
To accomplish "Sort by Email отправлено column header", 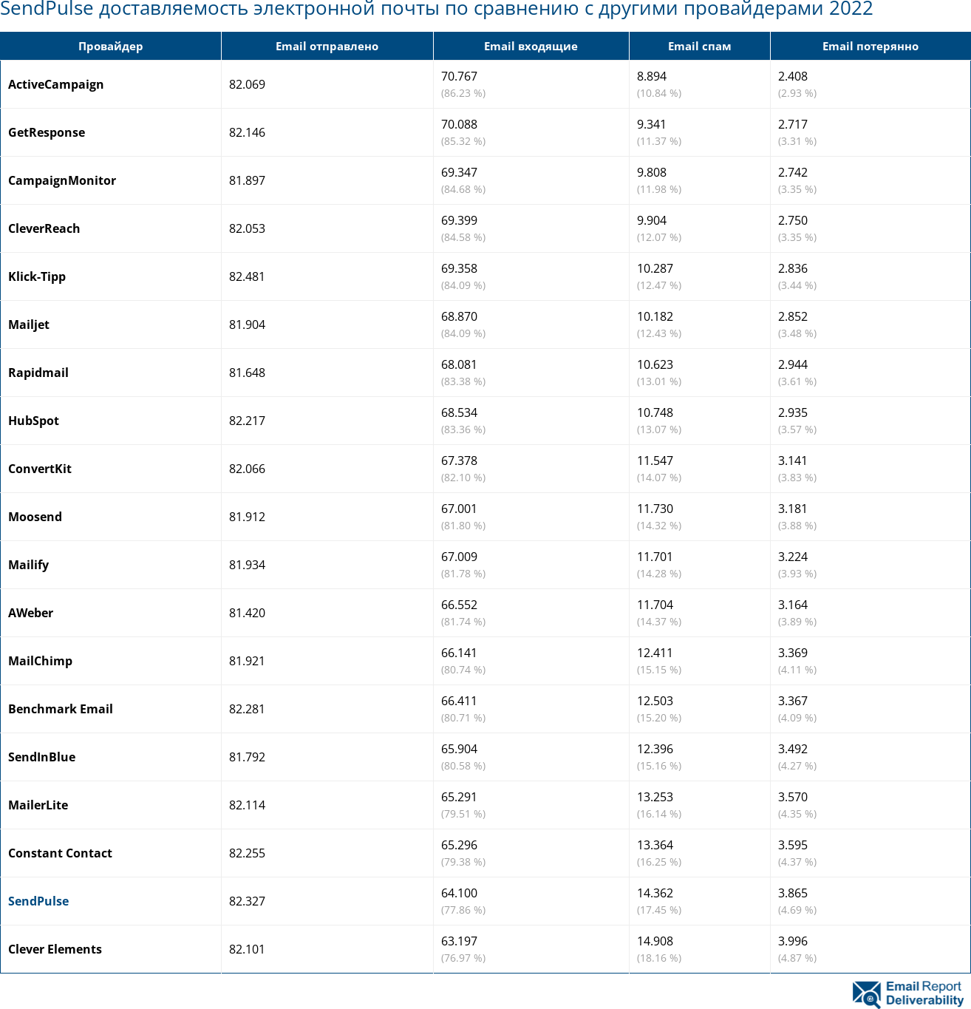I will (x=327, y=46).
